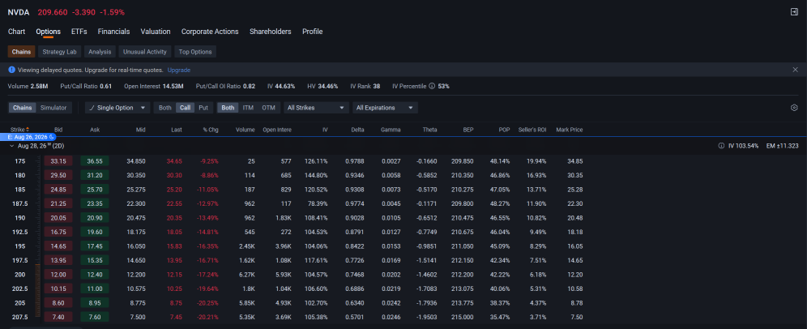Show only Put options
Screen dimensions: 807x329
click(x=203, y=108)
